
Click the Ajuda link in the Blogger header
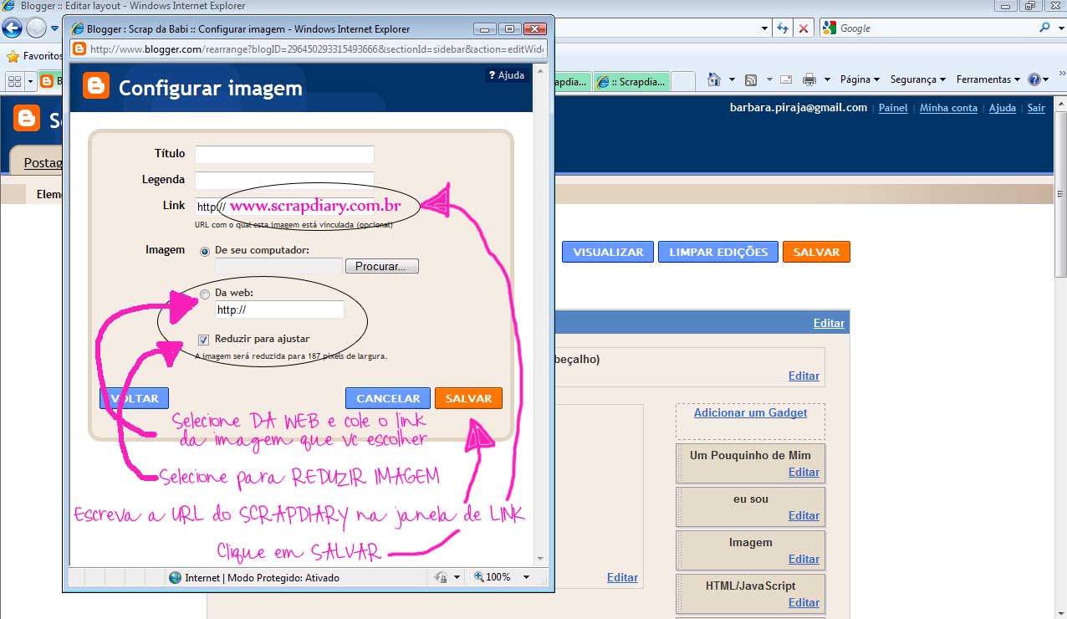[1003, 108]
